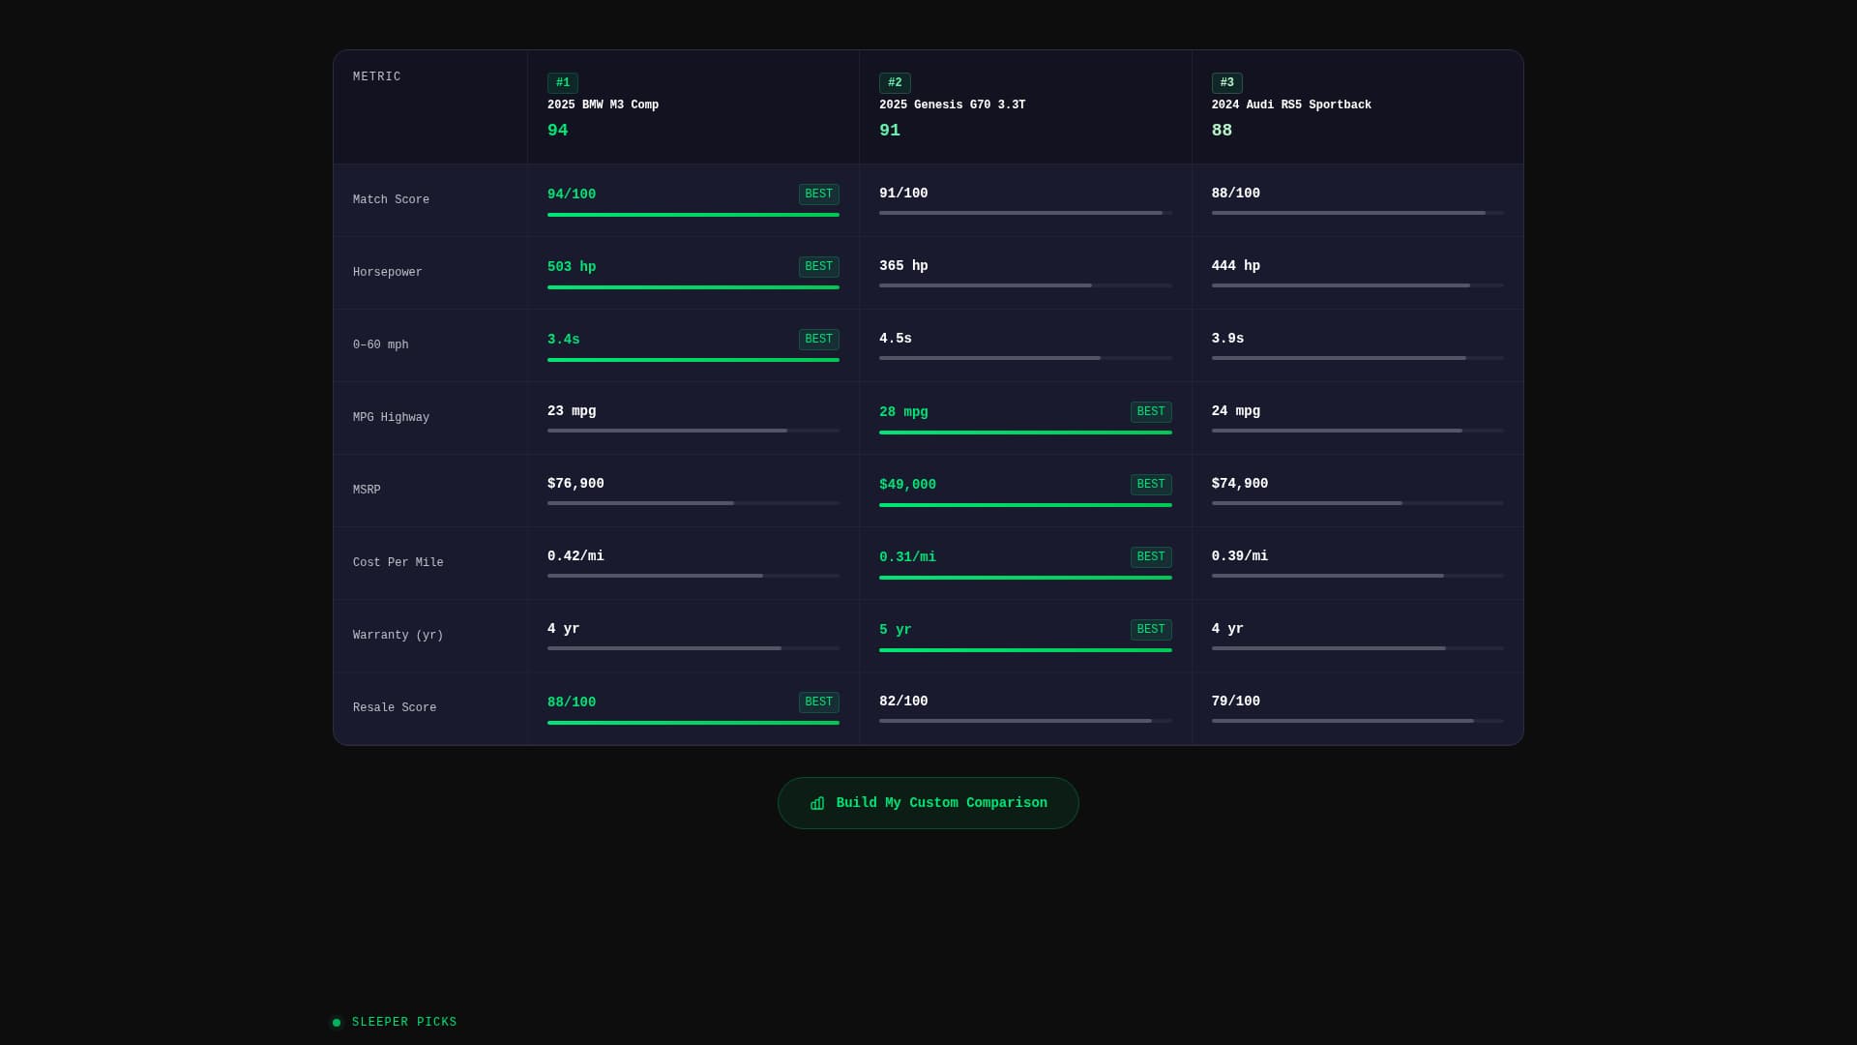The width and height of the screenshot is (1857, 1045).
Task: Click the 24 mpg value
Action: click(1235, 411)
